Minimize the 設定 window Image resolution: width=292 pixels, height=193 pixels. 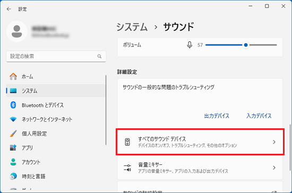[251, 6]
